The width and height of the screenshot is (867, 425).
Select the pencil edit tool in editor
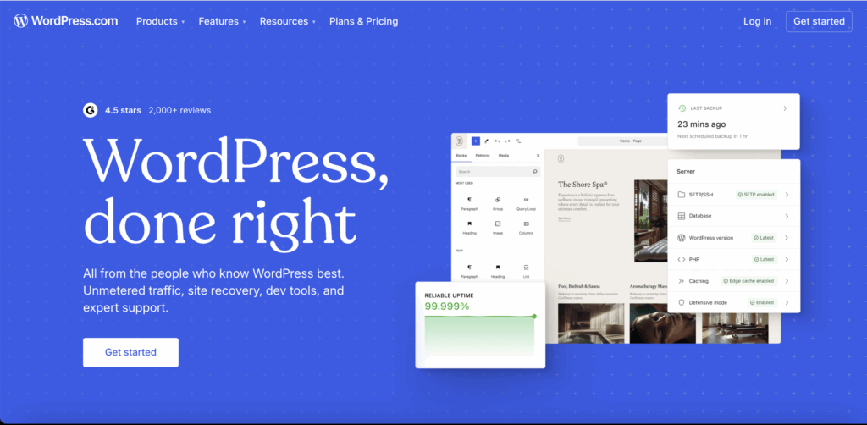pyautogui.click(x=487, y=141)
